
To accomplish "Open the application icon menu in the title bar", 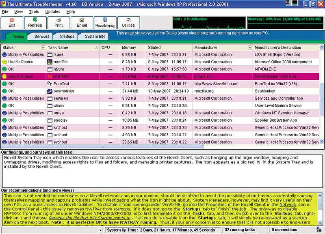I will tap(3, 4).
